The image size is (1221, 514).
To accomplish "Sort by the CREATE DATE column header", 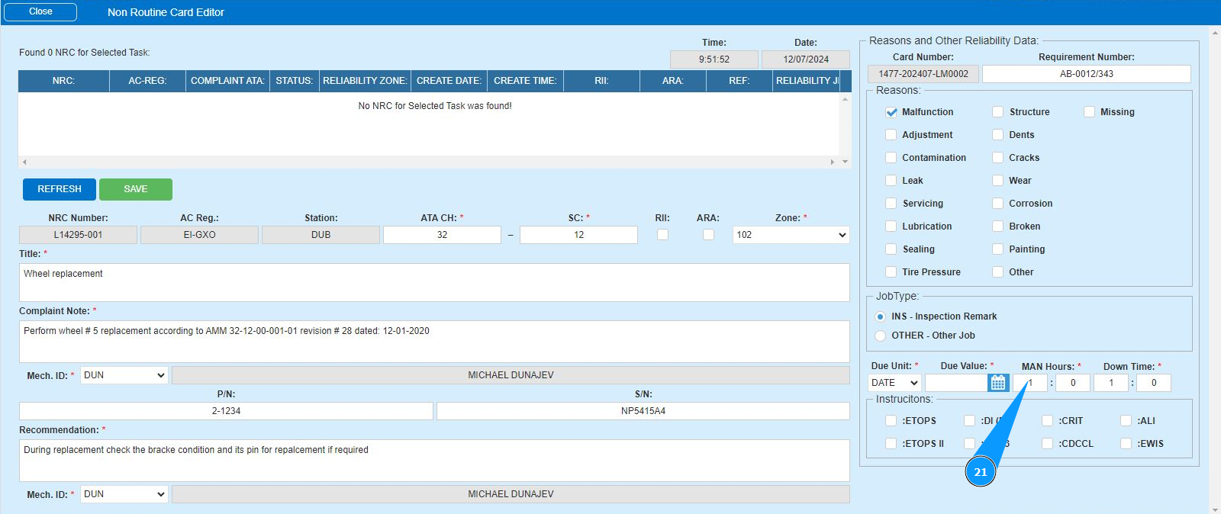I will pos(449,81).
